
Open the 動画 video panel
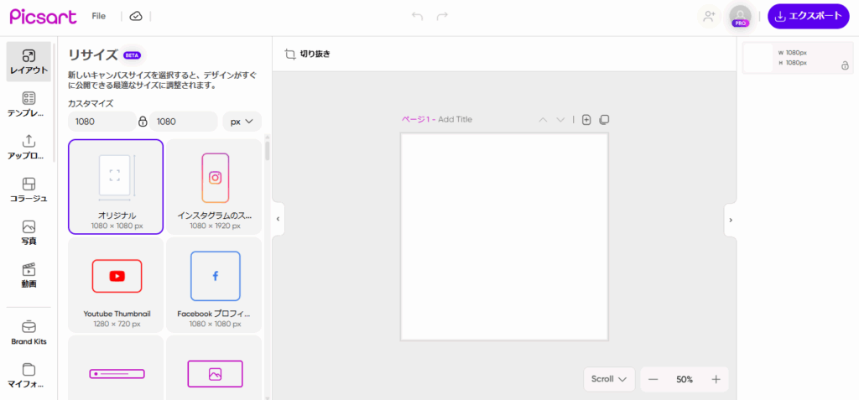(29, 276)
